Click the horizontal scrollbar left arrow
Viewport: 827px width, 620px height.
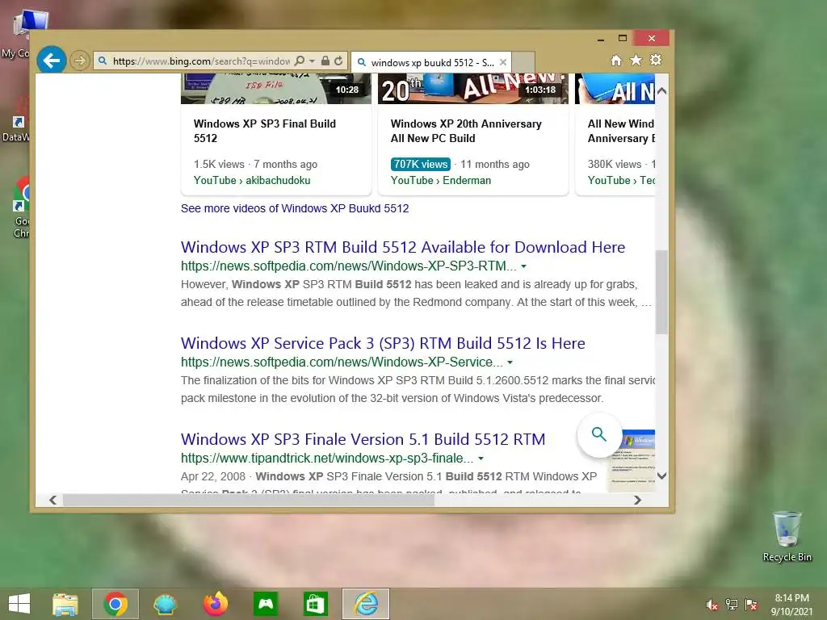52,500
